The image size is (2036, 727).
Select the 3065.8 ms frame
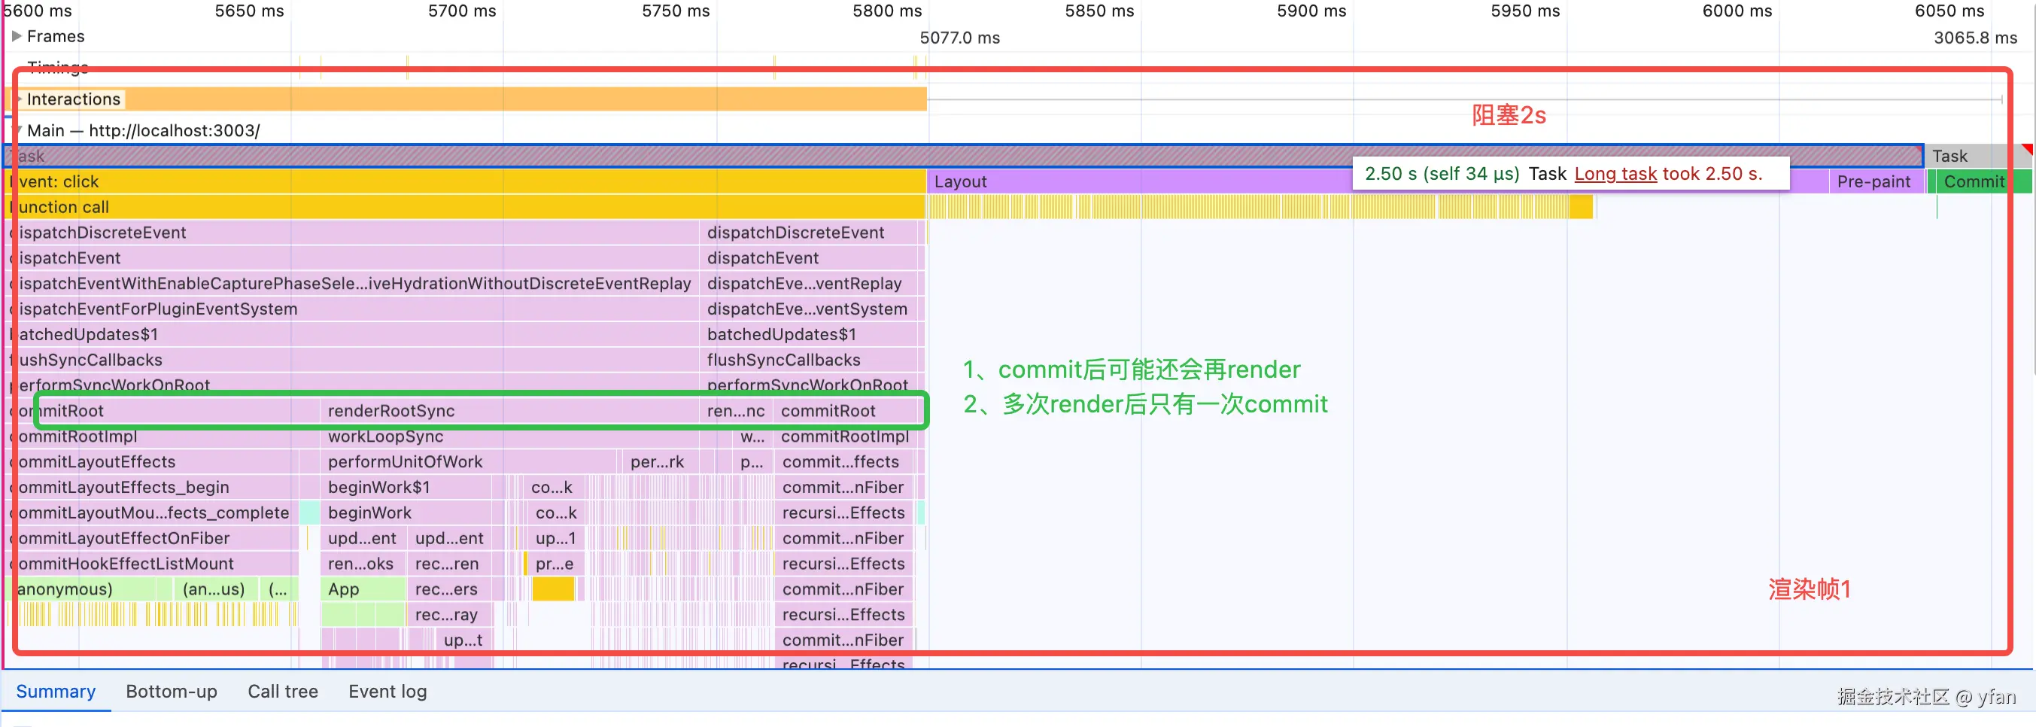1975,38
